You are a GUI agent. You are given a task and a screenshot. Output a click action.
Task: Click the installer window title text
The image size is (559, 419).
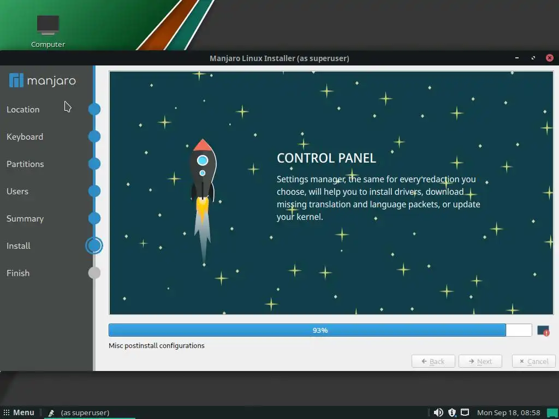279,58
